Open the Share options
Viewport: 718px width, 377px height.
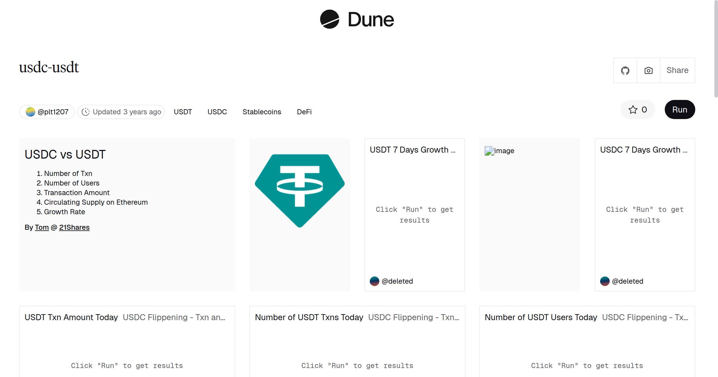click(677, 70)
